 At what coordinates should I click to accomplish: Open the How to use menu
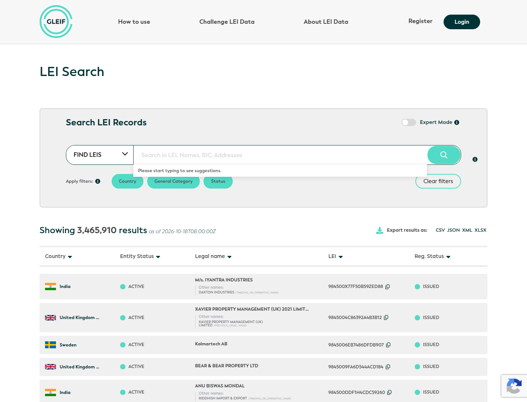(134, 22)
